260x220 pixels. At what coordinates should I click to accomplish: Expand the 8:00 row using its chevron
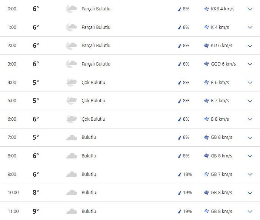[250, 156]
